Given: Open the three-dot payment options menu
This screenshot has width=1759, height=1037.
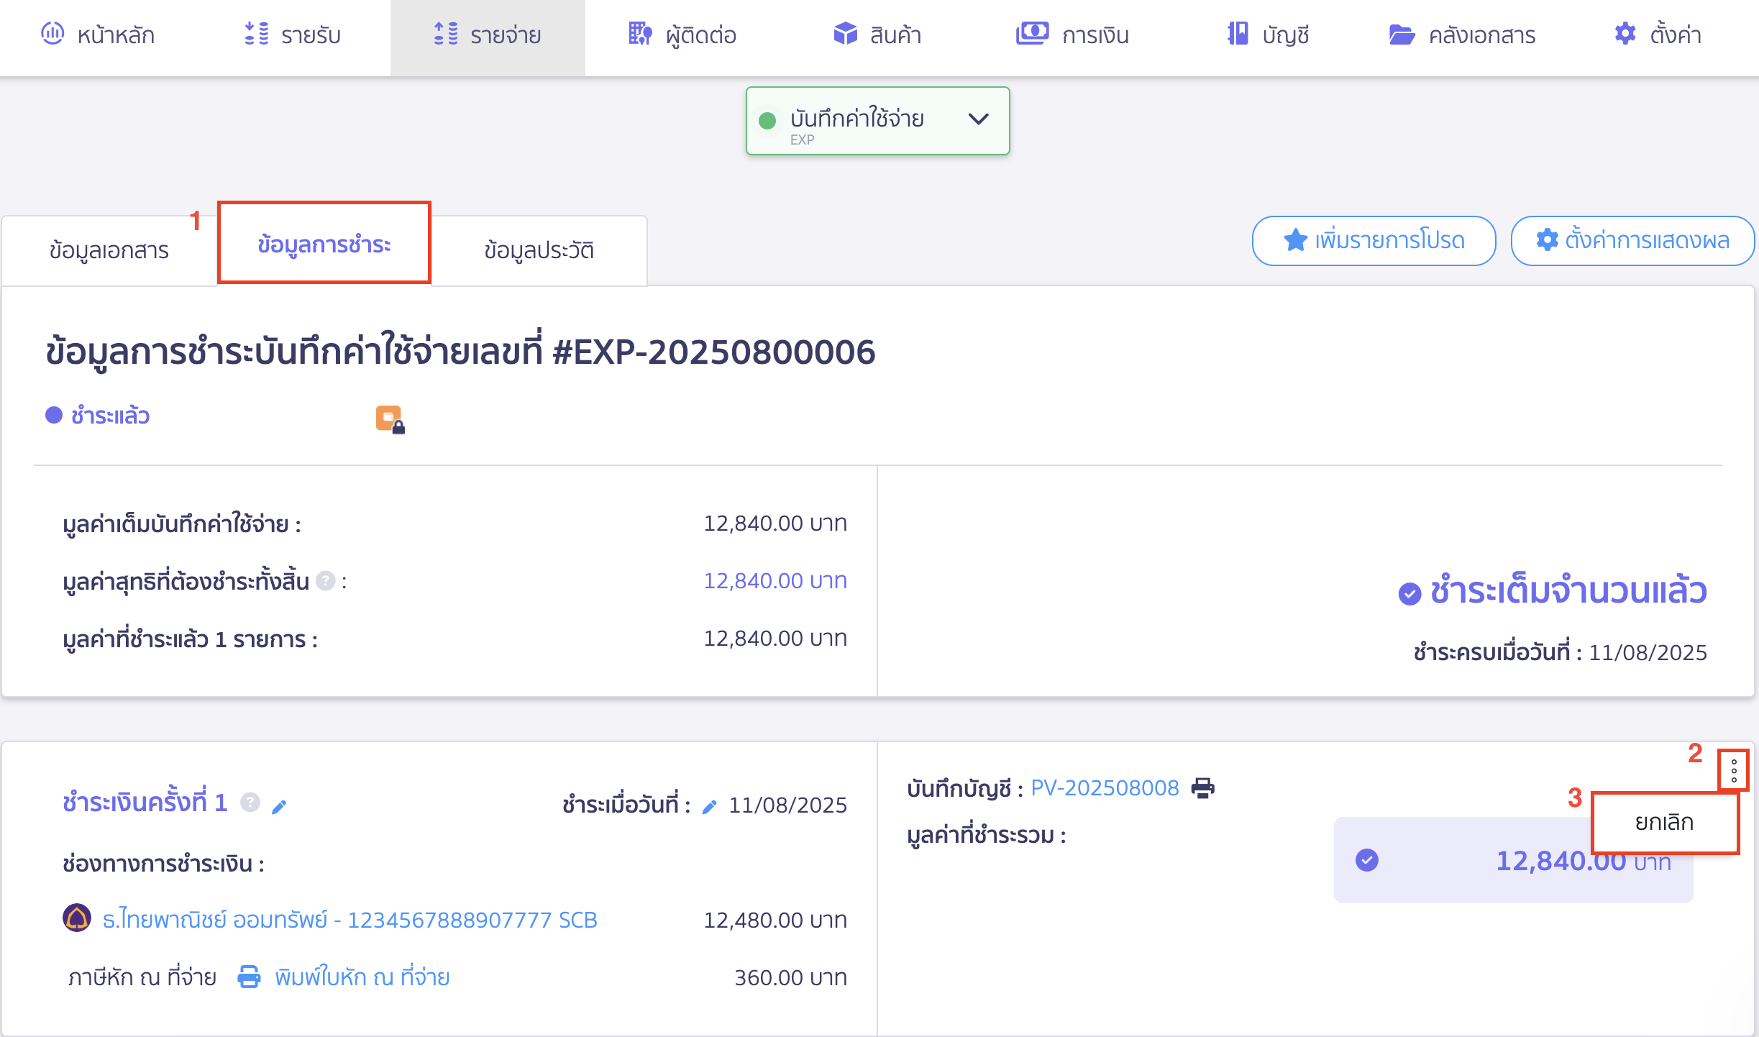Looking at the screenshot, I should point(1734,770).
